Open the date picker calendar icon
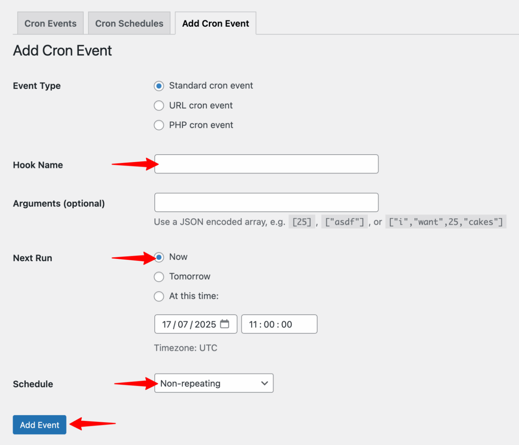519x445 pixels. coord(225,324)
